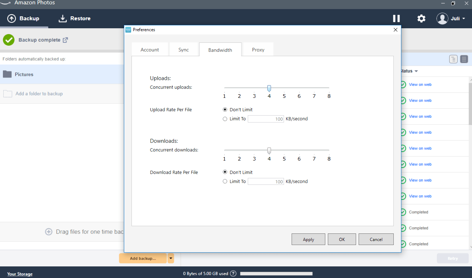The height and width of the screenshot is (278, 472).
Task: Click the Pictures folder icon
Action: point(7,74)
